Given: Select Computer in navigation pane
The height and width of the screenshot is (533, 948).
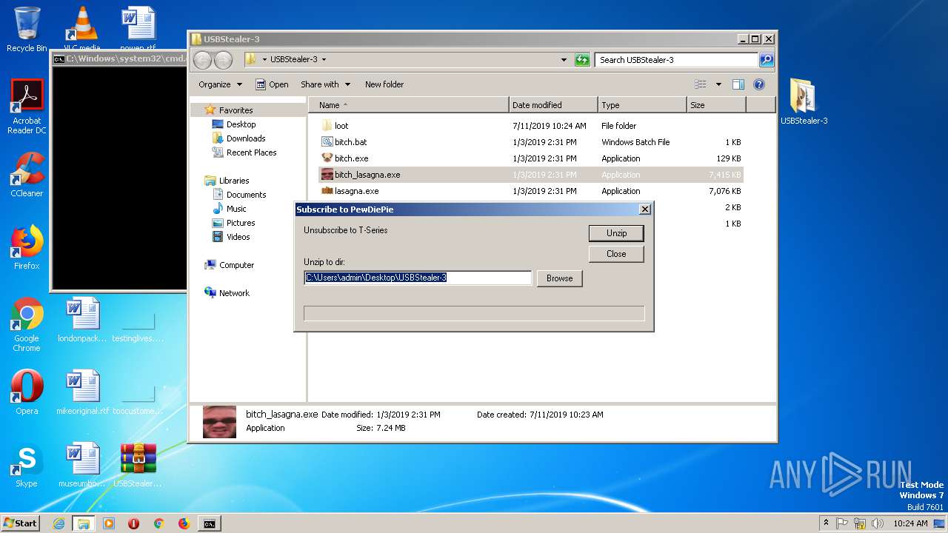Looking at the screenshot, I should point(236,265).
